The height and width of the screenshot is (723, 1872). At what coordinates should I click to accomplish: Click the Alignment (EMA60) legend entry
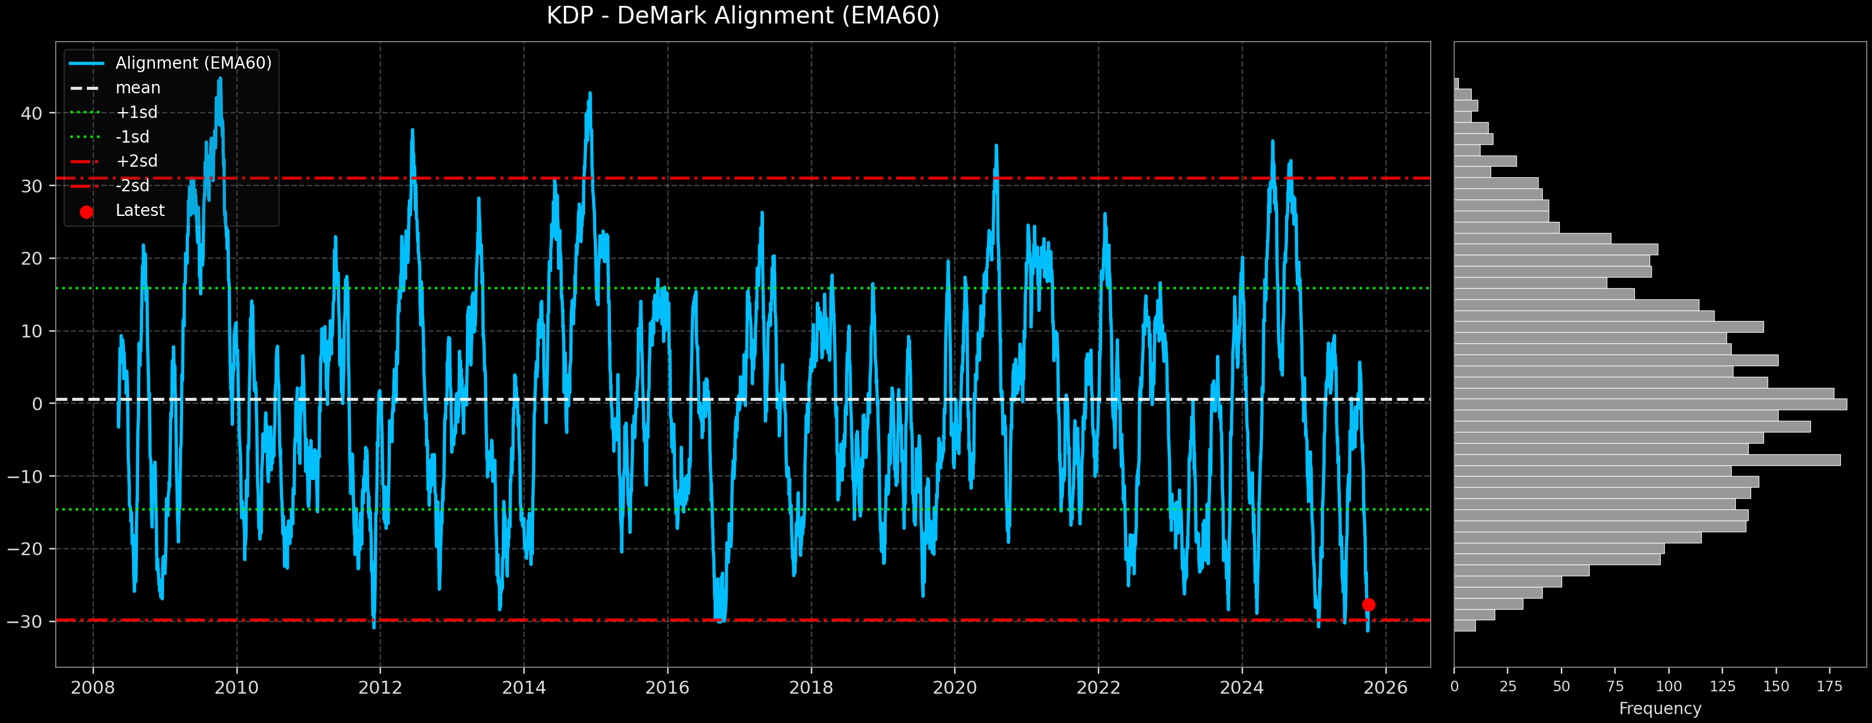(x=192, y=63)
